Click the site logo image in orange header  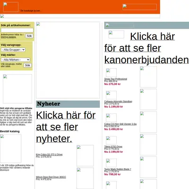pos(11,7)
